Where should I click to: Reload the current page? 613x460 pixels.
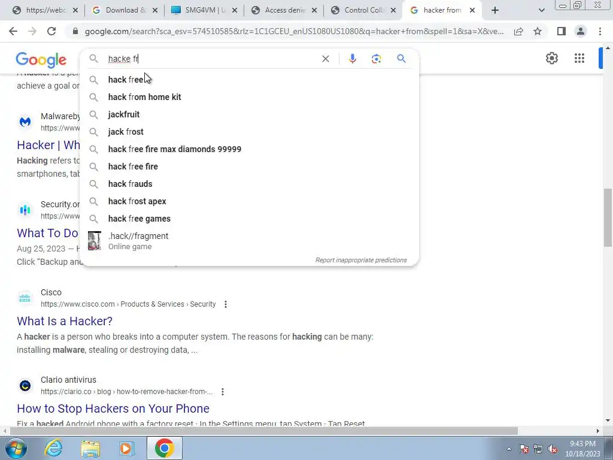(51, 31)
